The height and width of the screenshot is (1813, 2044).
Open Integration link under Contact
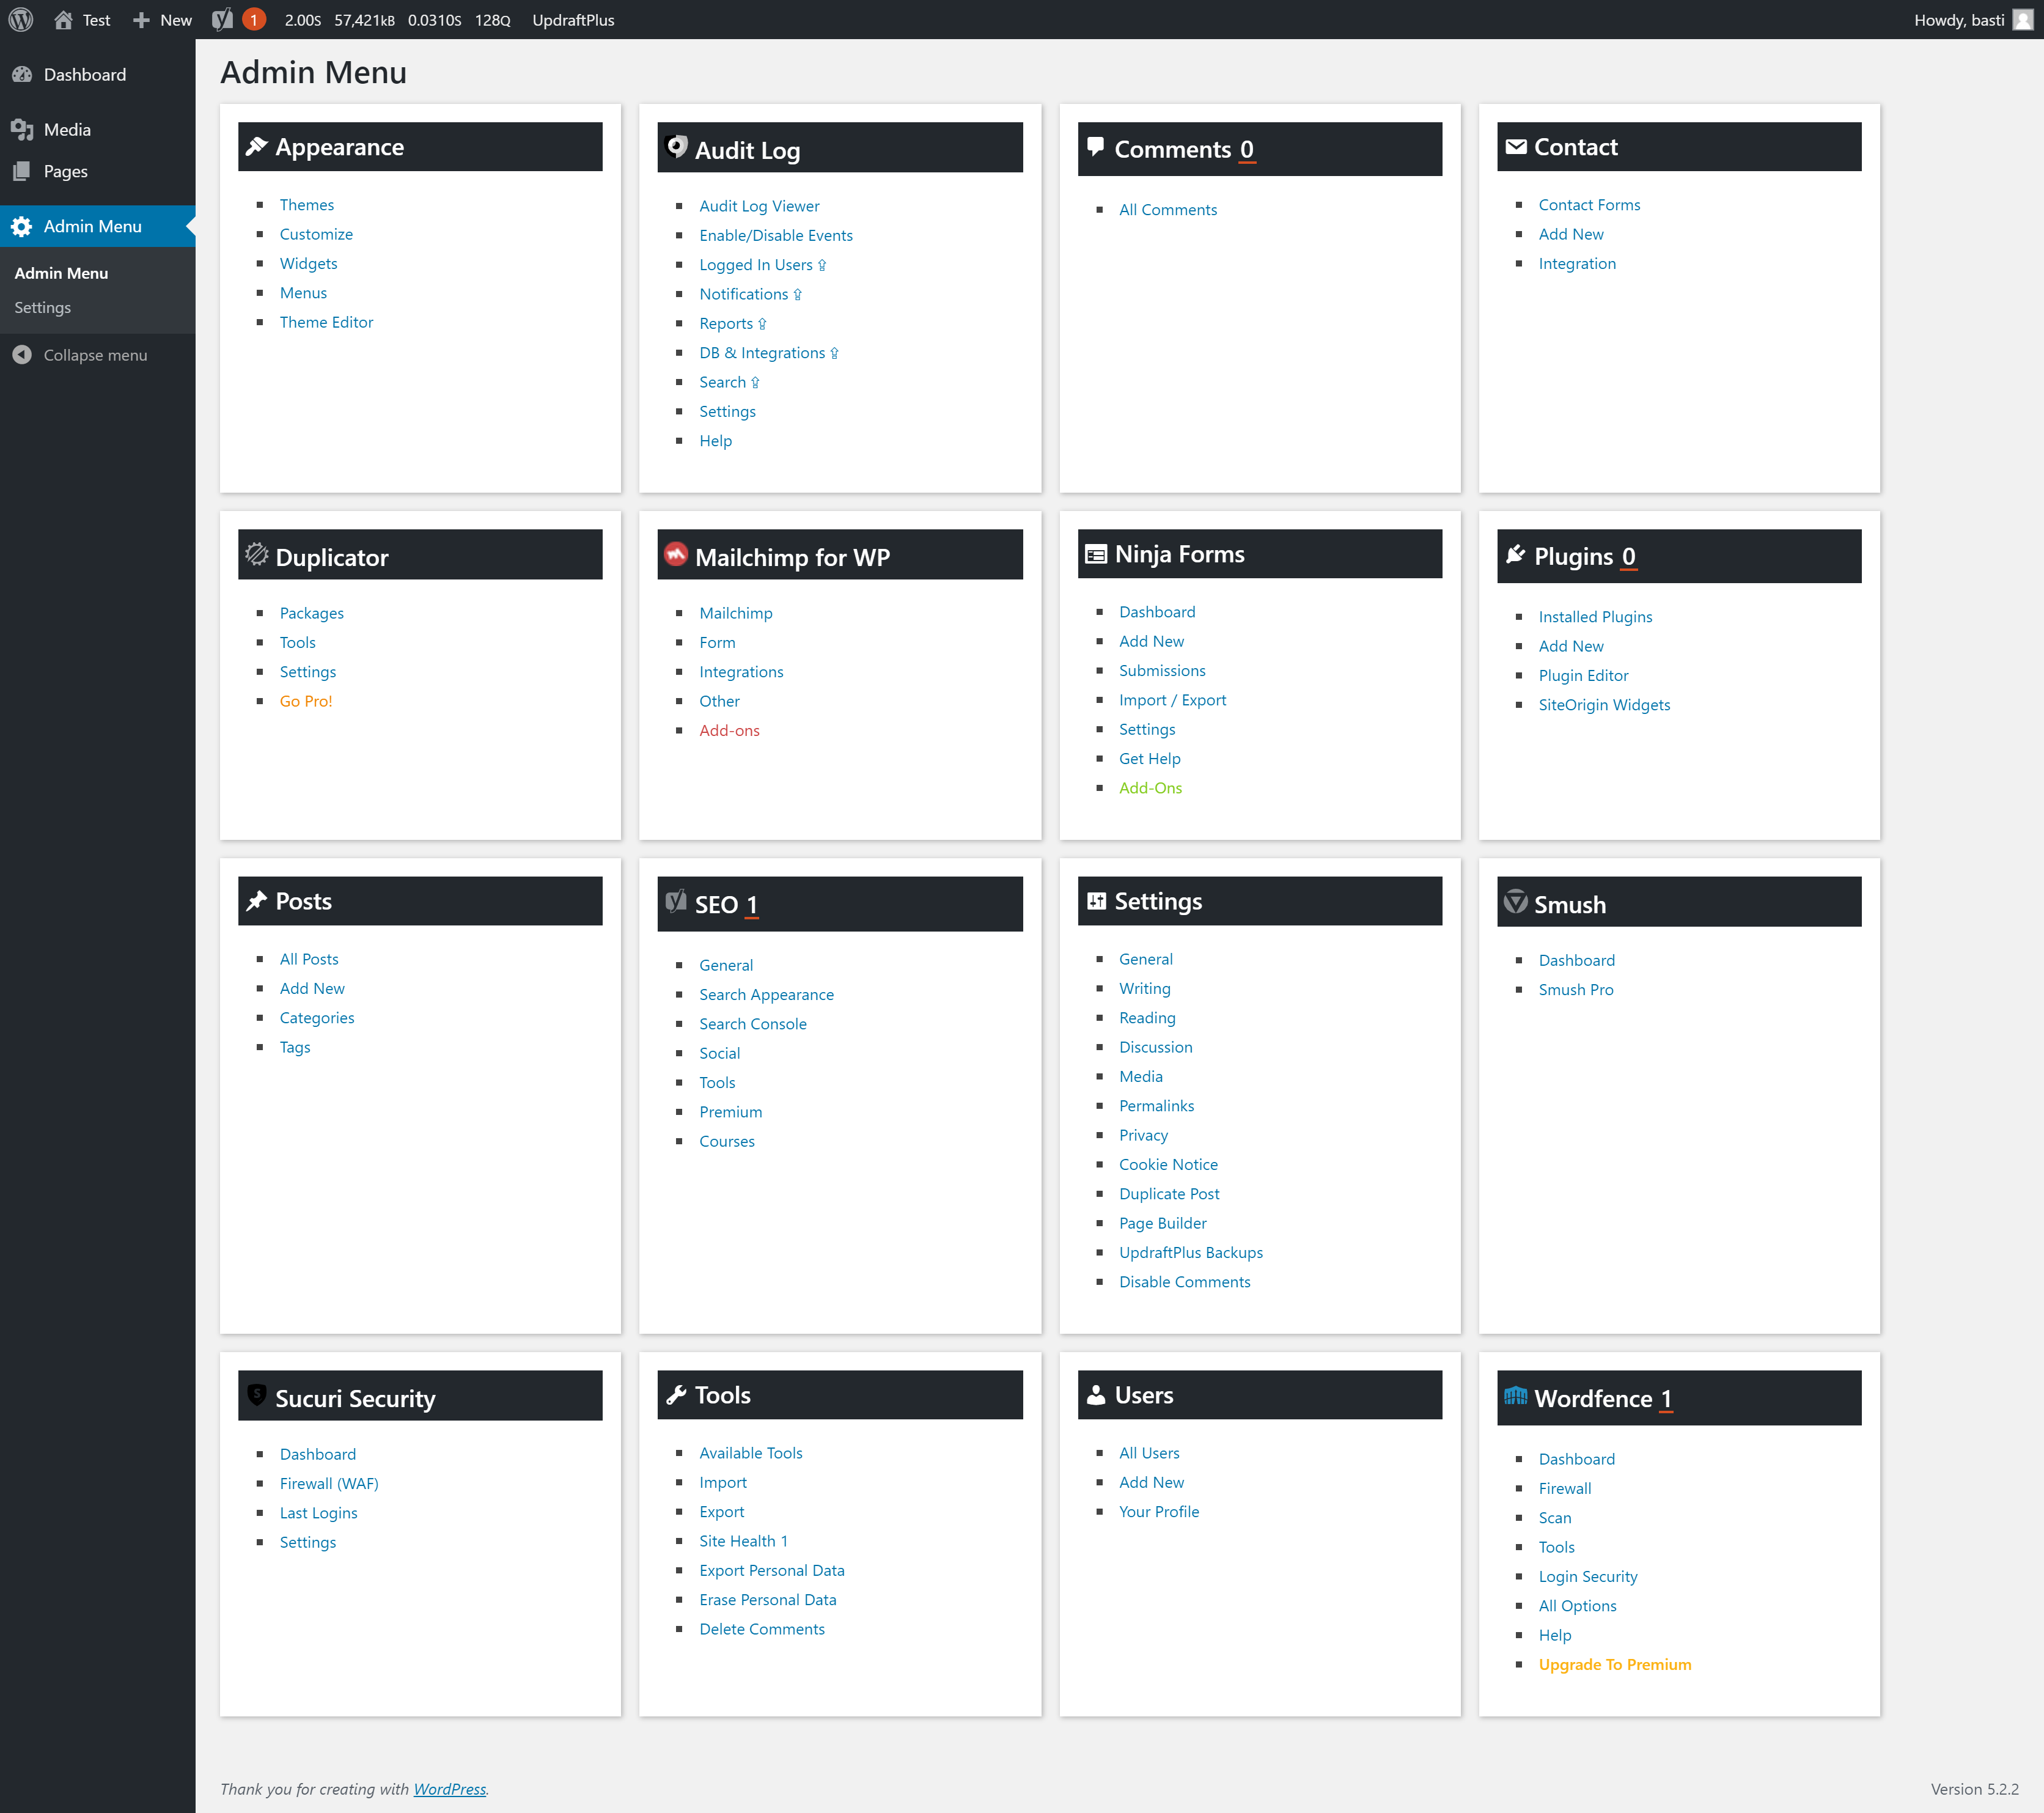click(1577, 264)
